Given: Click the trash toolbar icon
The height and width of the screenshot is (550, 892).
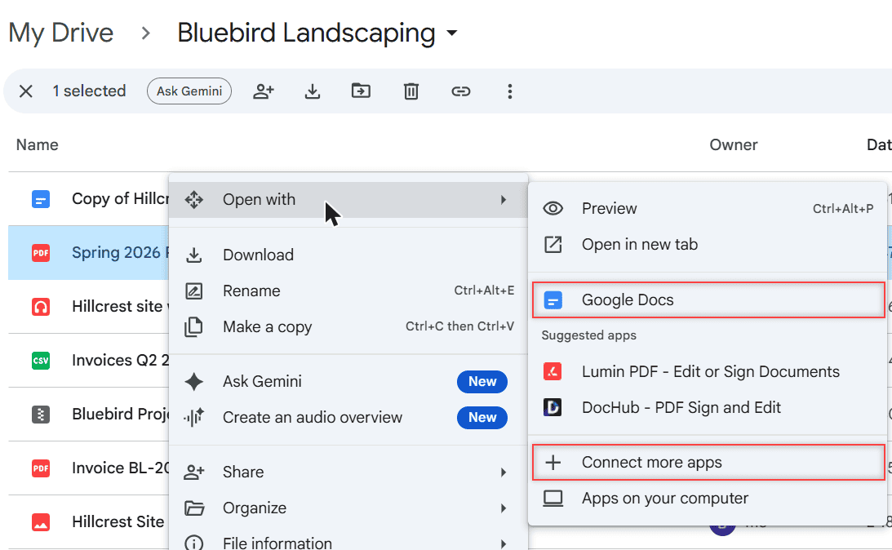Looking at the screenshot, I should point(411,91).
